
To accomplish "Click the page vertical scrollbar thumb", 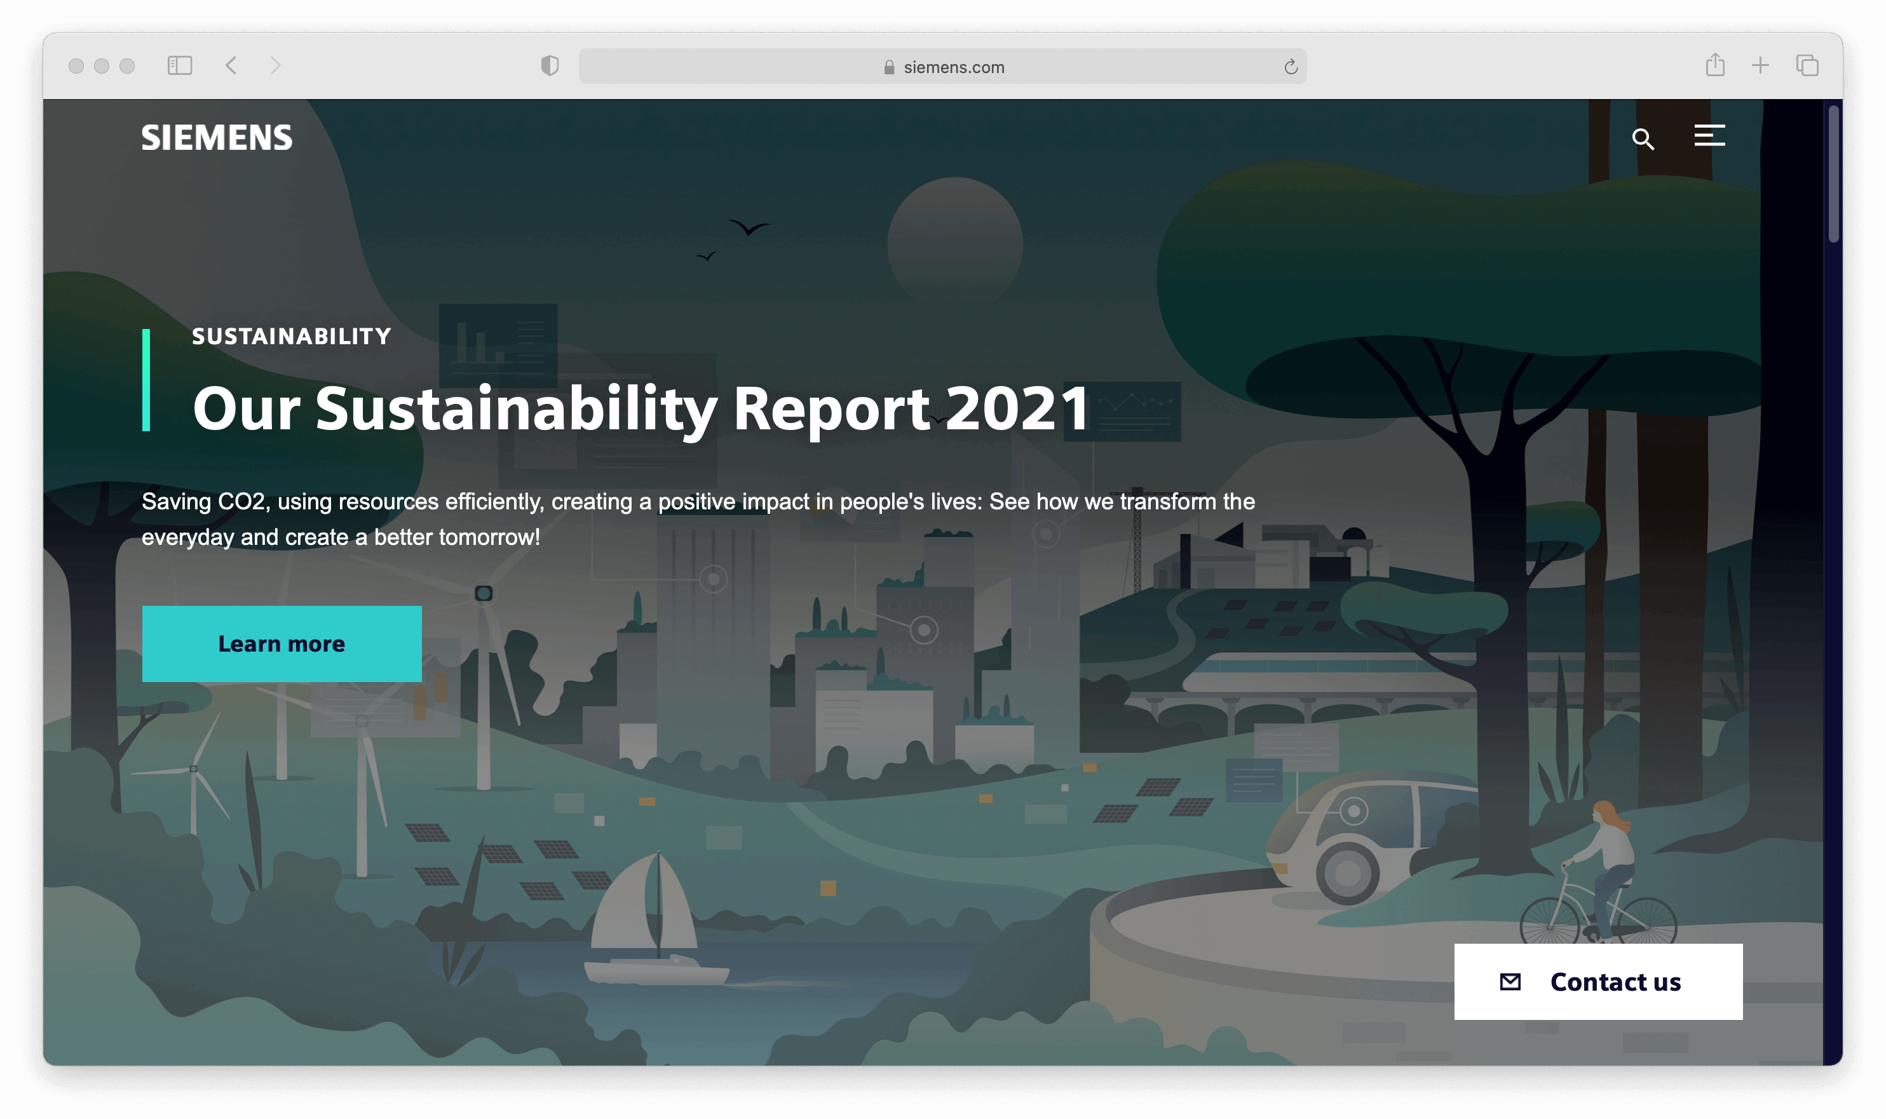I will coord(1833,175).
